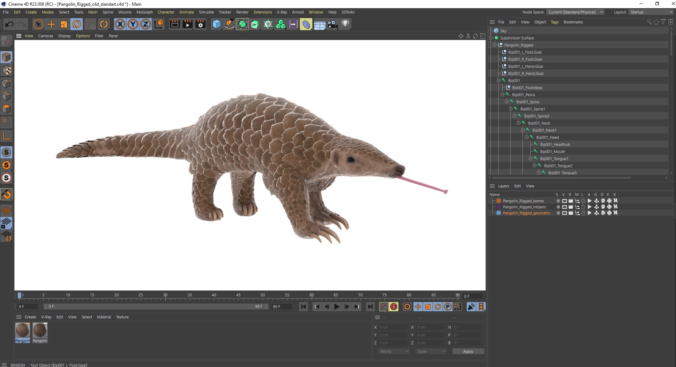Viewport: 676px width, 367px height.
Task: Collapse the Pangolin_Rigged hierarchy
Action: pos(494,45)
